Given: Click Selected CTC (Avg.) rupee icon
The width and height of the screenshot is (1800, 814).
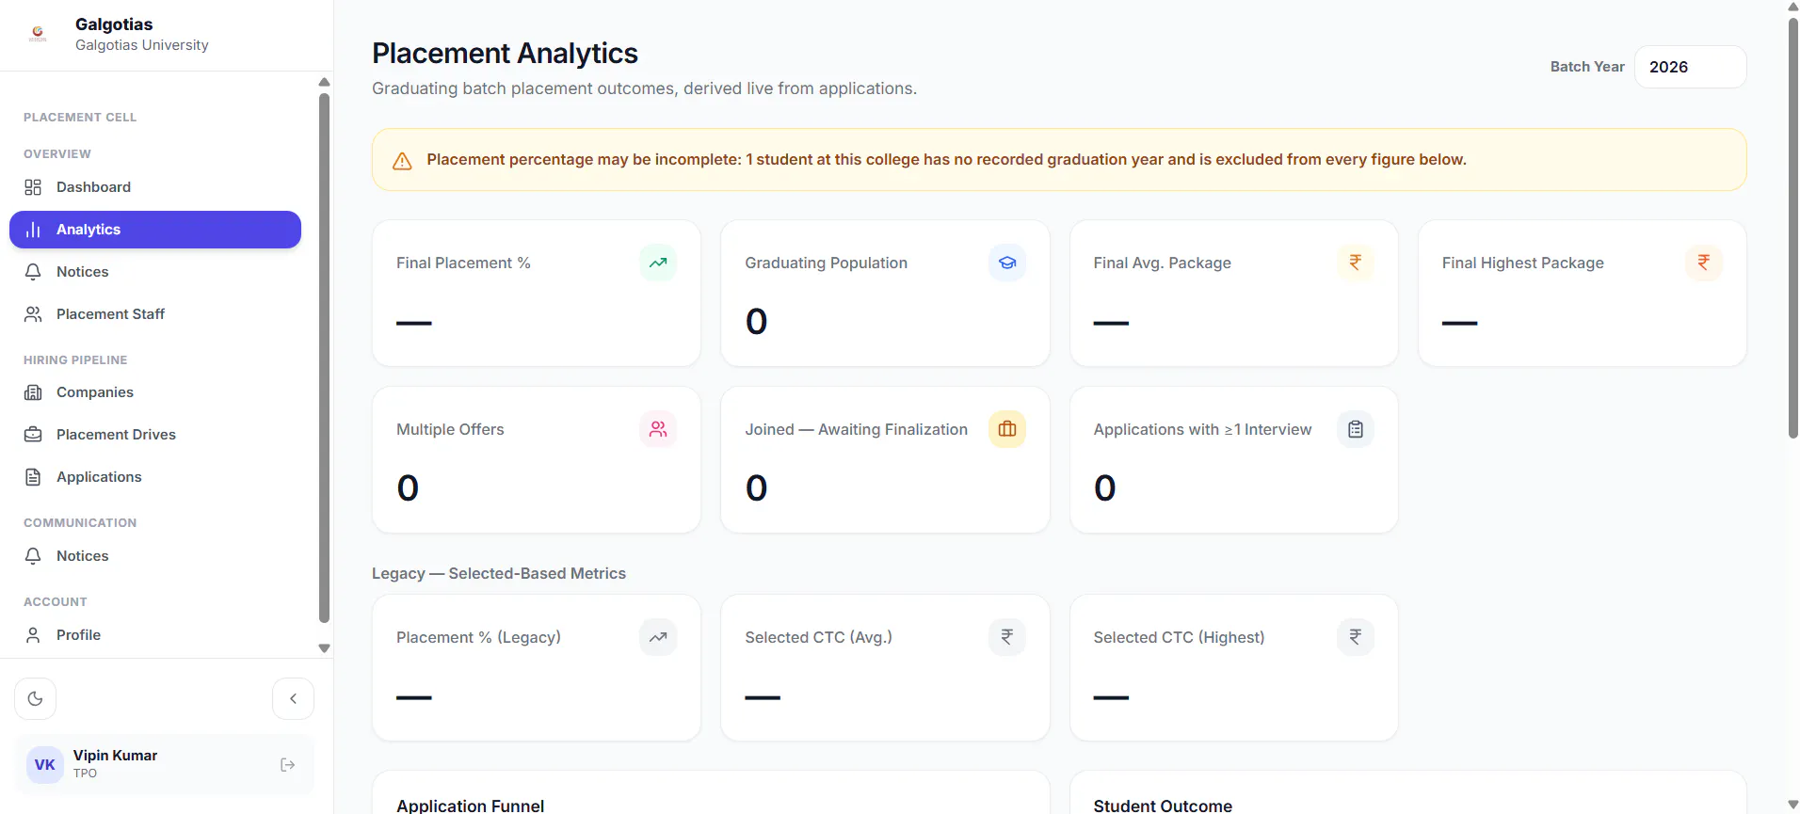Looking at the screenshot, I should point(1007,637).
